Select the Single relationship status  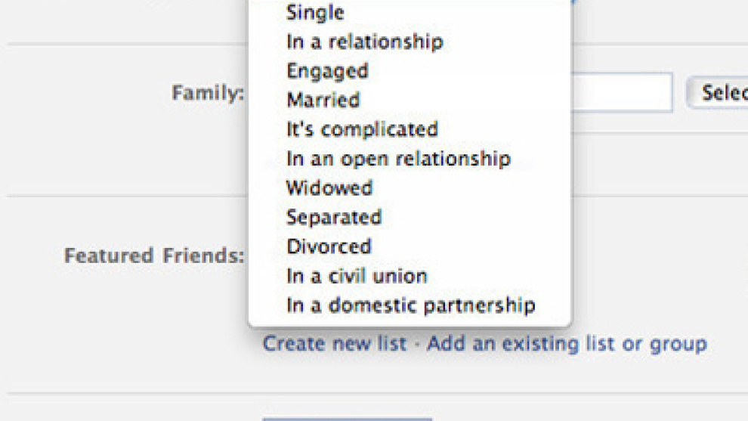[x=315, y=13]
